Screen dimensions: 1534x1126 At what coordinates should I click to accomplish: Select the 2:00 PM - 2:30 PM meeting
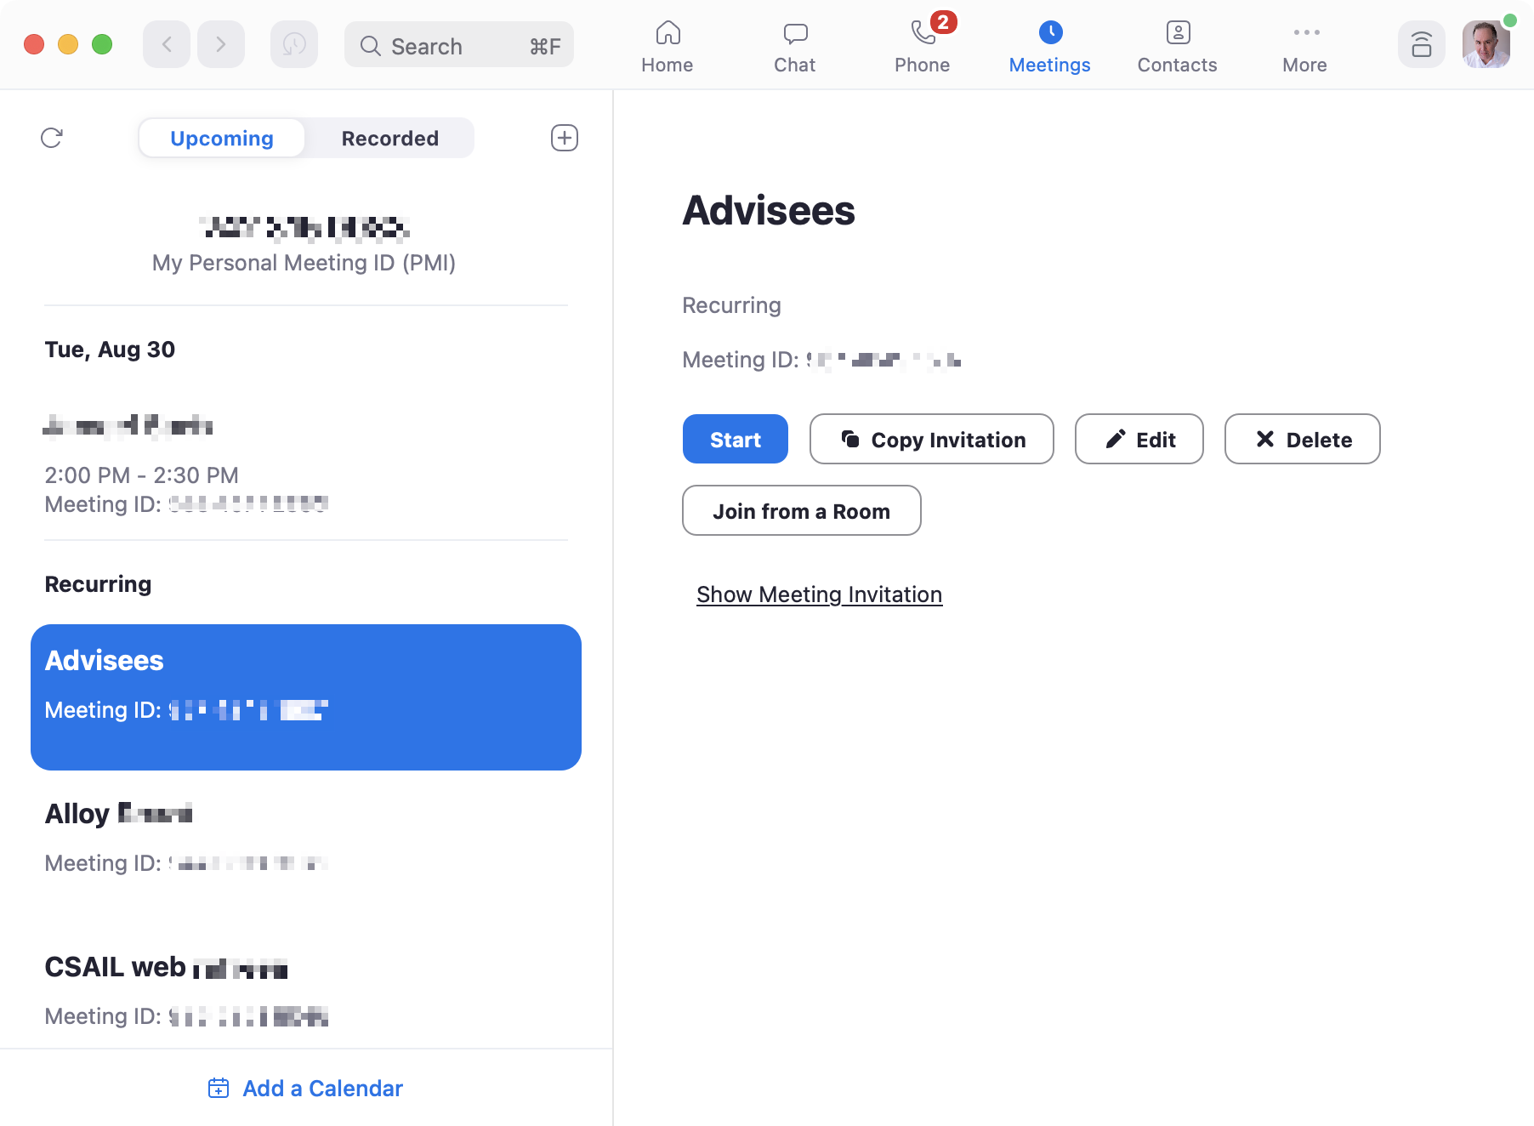(306, 463)
